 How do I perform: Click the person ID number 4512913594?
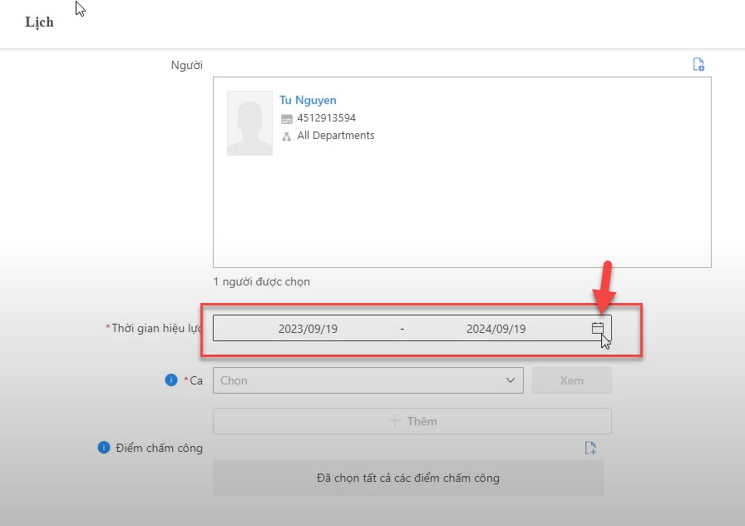(x=326, y=118)
